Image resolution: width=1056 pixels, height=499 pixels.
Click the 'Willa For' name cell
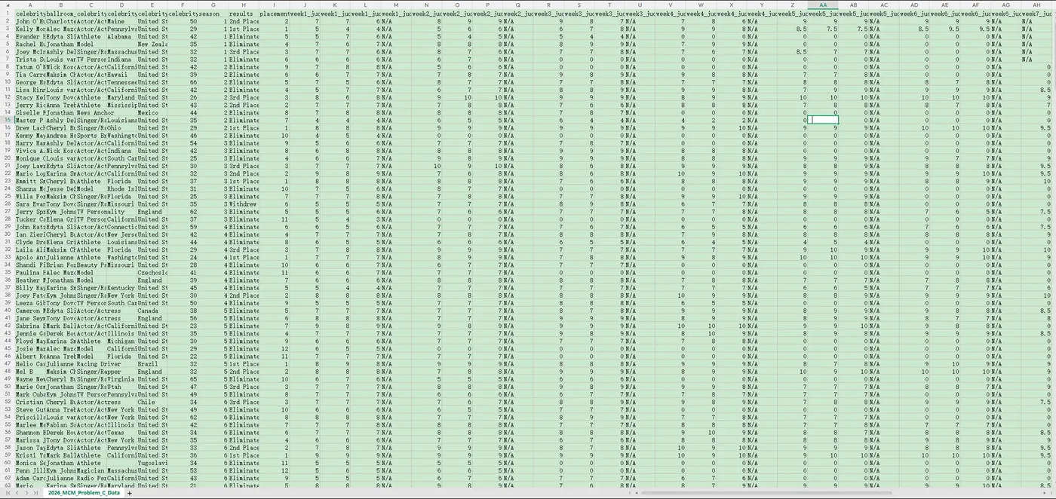click(x=30, y=196)
